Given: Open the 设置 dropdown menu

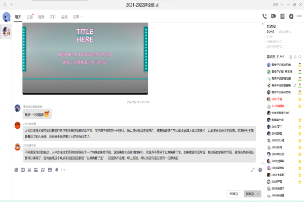Looking at the screenshot, I should pos(78,17).
